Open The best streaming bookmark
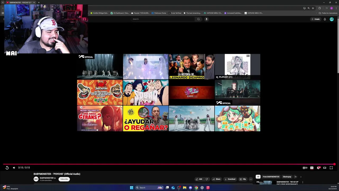The image size is (339, 191). click(192, 13)
